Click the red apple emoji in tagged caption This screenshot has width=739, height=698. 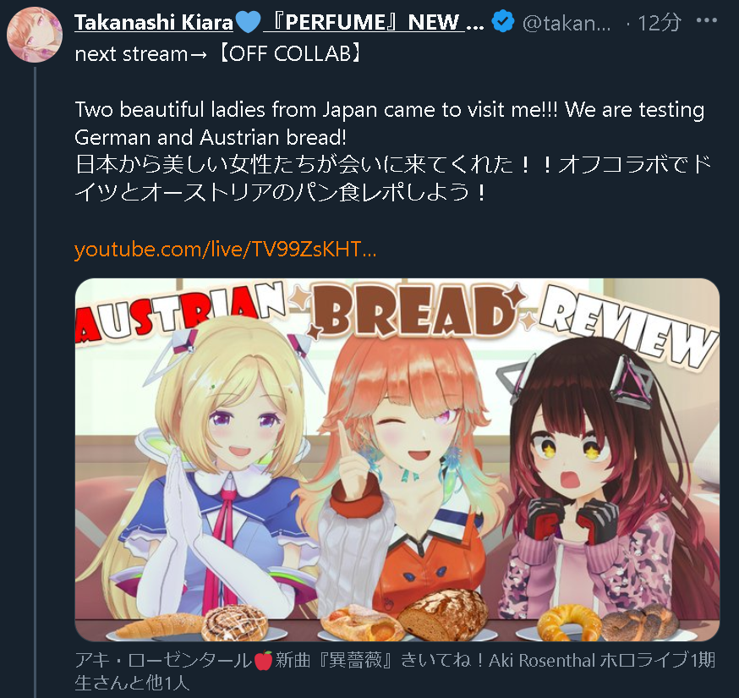pyautogui.click(x=264, y=660)
